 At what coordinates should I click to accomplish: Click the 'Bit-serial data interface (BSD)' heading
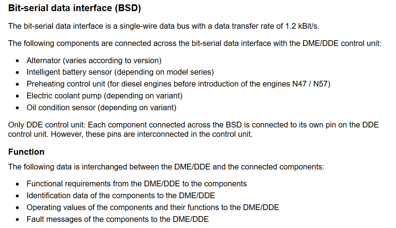pos(74,8)
